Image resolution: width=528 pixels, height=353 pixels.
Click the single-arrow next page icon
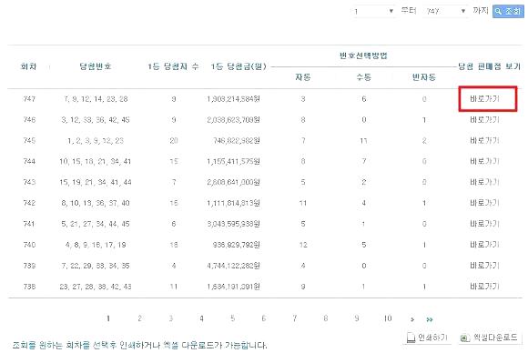(412, 319)
